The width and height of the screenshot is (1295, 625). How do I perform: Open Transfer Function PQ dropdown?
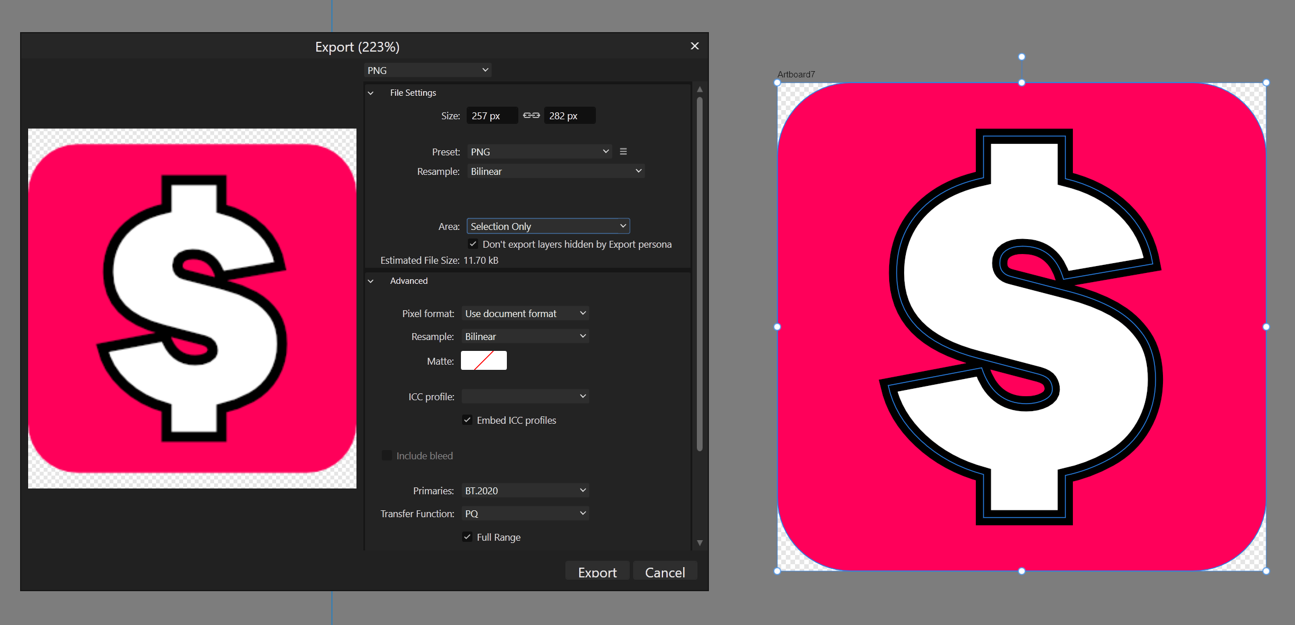[x=525, y=513]
